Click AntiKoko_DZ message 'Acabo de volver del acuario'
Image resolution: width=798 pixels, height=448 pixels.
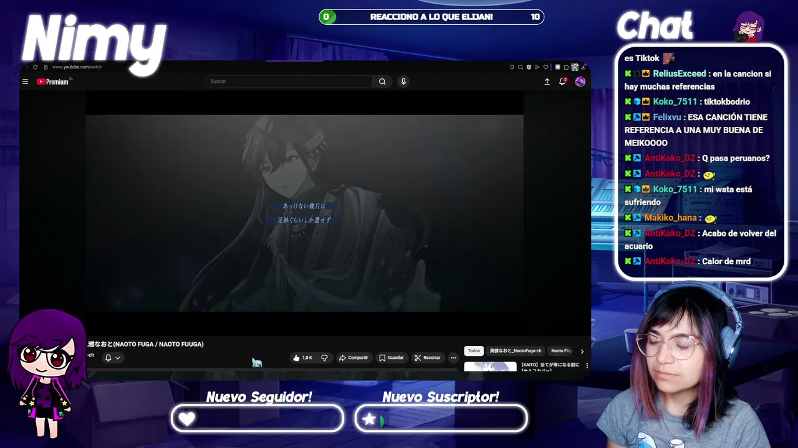pos(700,240)
